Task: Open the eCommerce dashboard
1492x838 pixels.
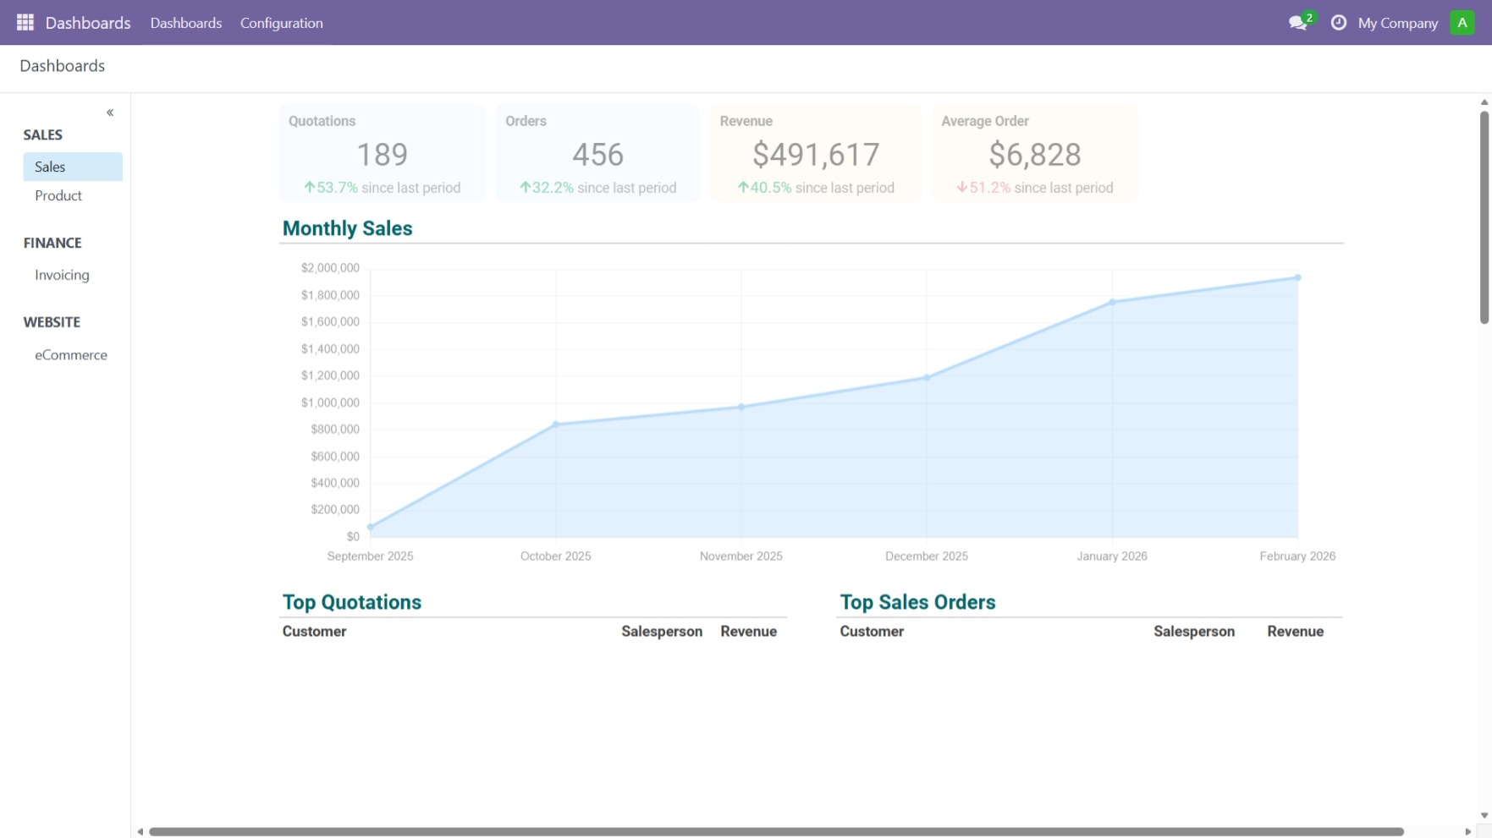Action: click(71, 355)
